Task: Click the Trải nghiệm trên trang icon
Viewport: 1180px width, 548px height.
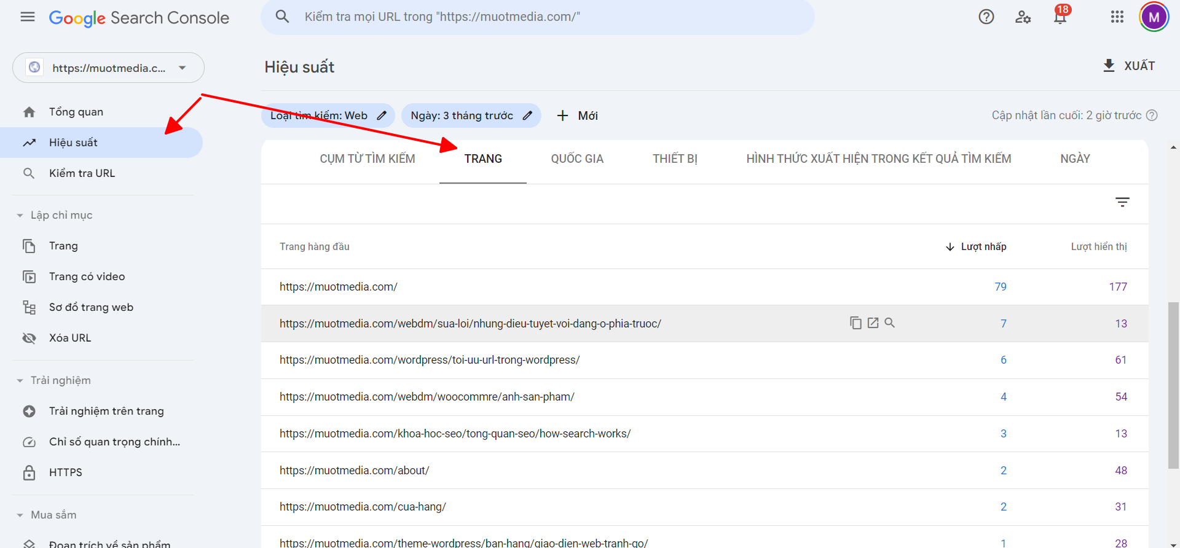Action: click(29, 411)
